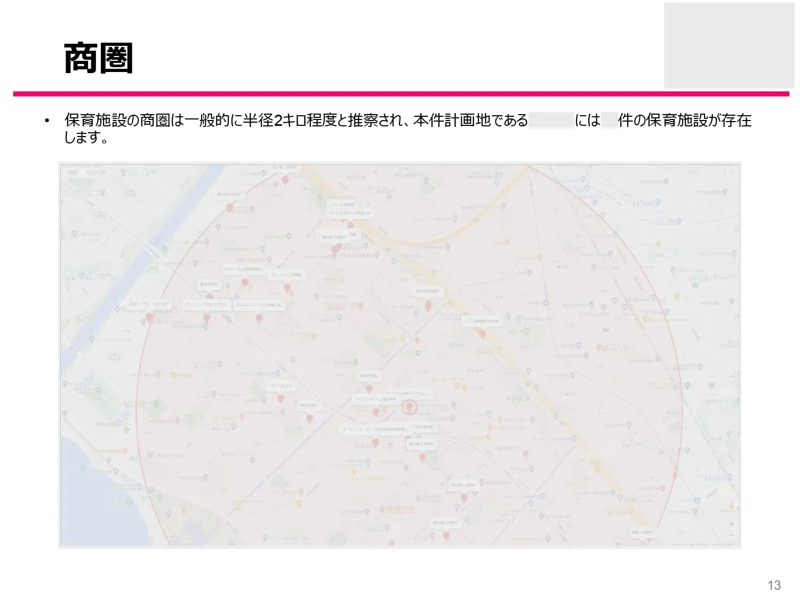The width and height of the screenshot is (800, 600).
Task: Click the map zoom-out minus icon
Action: [731, 534]
